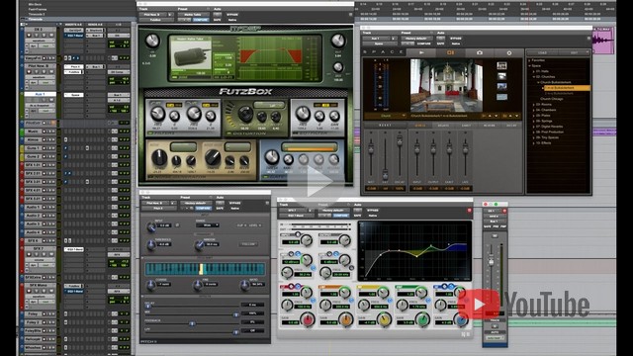
Task: Click the piano keyboard display in Pitch II
Action: coord(205,269)
